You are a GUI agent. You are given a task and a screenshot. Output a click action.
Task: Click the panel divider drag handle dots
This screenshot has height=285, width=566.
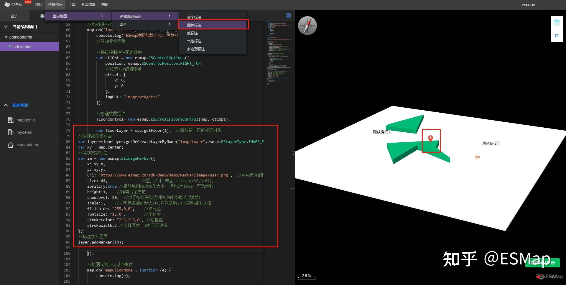coord(293,153)
